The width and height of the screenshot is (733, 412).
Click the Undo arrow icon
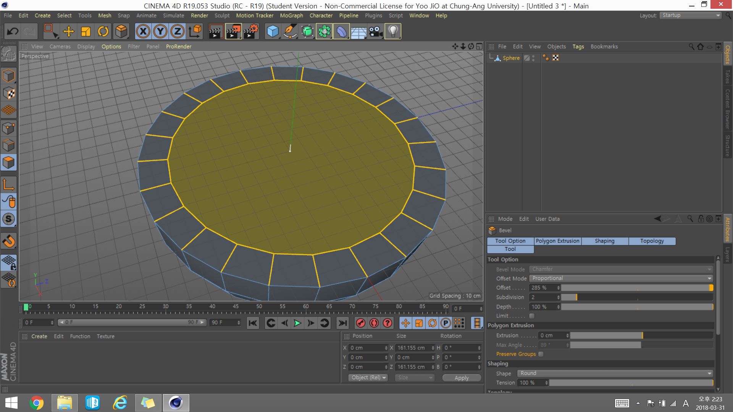[x=13, y=31]
